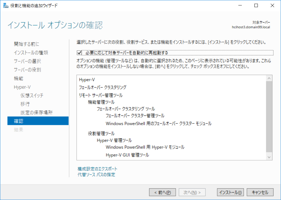
Task: Toggle automatic restart of target server checkbox
Action: click(79, 53)
